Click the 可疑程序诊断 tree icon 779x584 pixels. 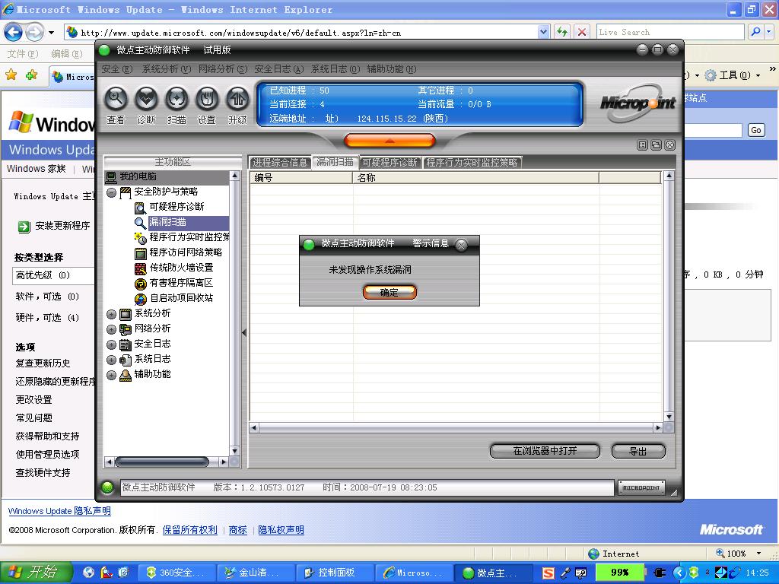click(x=141, y=207)
